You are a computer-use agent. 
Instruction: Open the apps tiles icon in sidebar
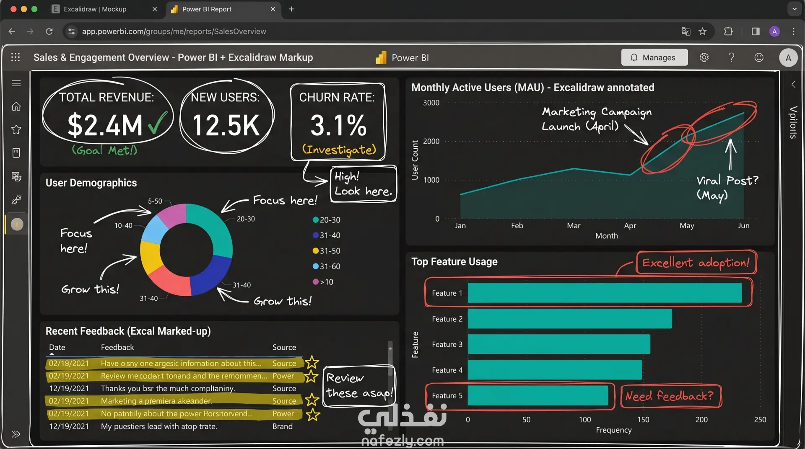tap(16, 176)
